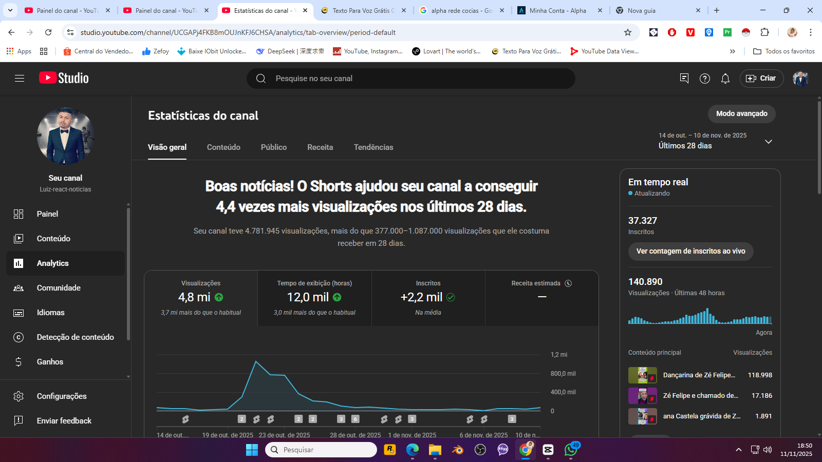Switch to the Visão geral tab
The image size is (822, 462).
point(167,147)
